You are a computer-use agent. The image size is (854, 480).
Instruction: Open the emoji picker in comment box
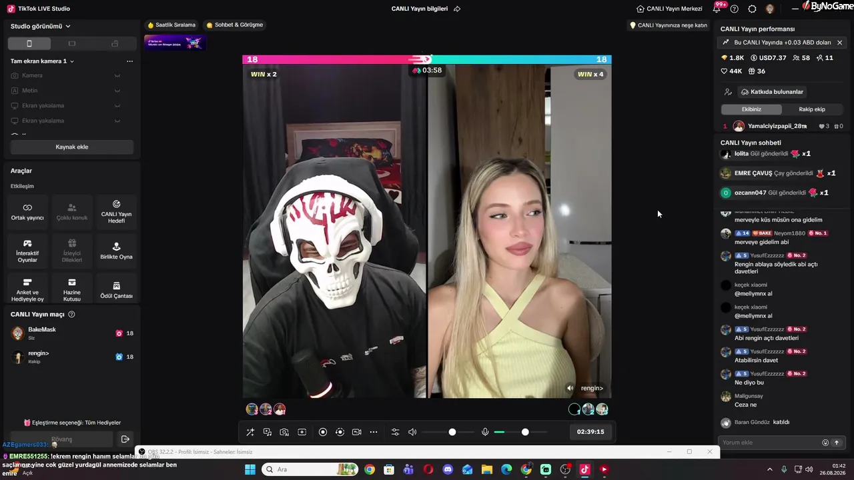[x=825, y=443]
